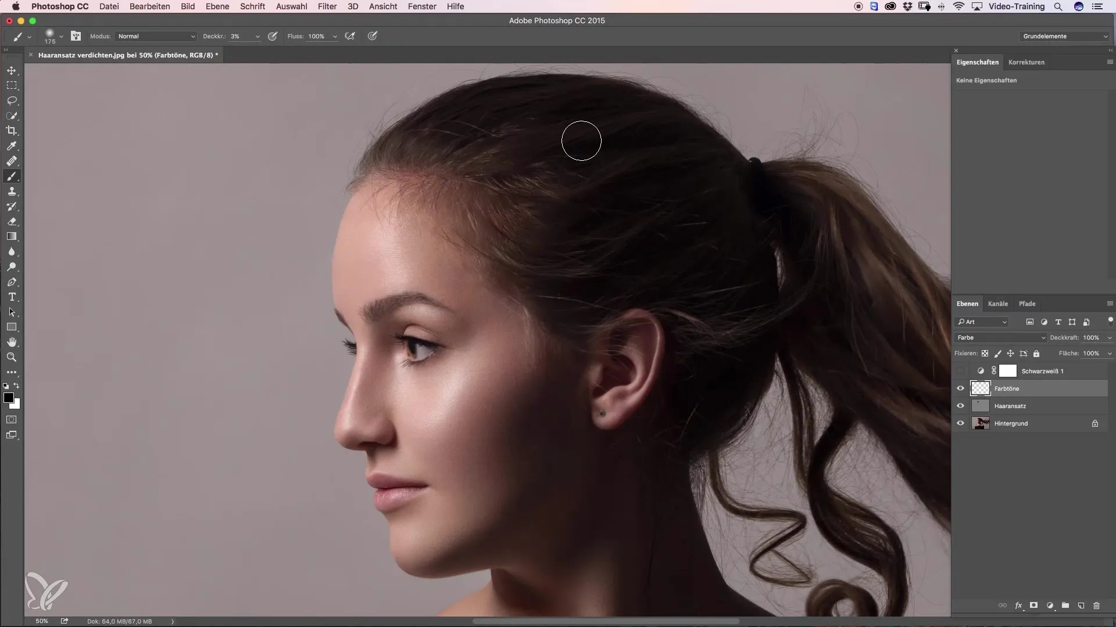The width and height of the screenshot is (1116, 627).
Task: Hide the Hintergrund layer
Action: pos(960,423)
